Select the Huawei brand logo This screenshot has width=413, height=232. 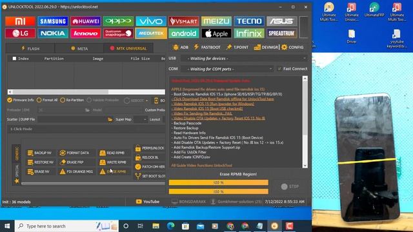pos(86,21)
